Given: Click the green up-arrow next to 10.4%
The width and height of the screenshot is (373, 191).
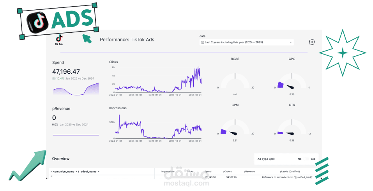Looking at the screenshot, I should 54,78.
